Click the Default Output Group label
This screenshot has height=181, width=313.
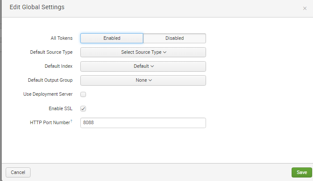tap(50, 80)
